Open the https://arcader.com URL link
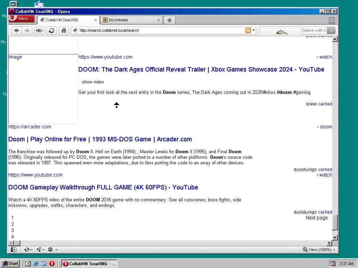358x268 pixels. [30, 127]
